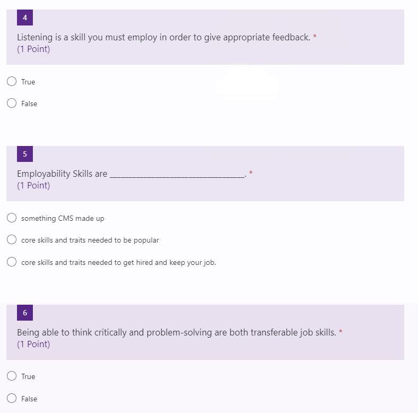Image resolution: width=418 pixels, height=413 pixels.
Task: Click the '(1 Point)' text under question 5
Action: pyautogui.click(x=33, y=185)
